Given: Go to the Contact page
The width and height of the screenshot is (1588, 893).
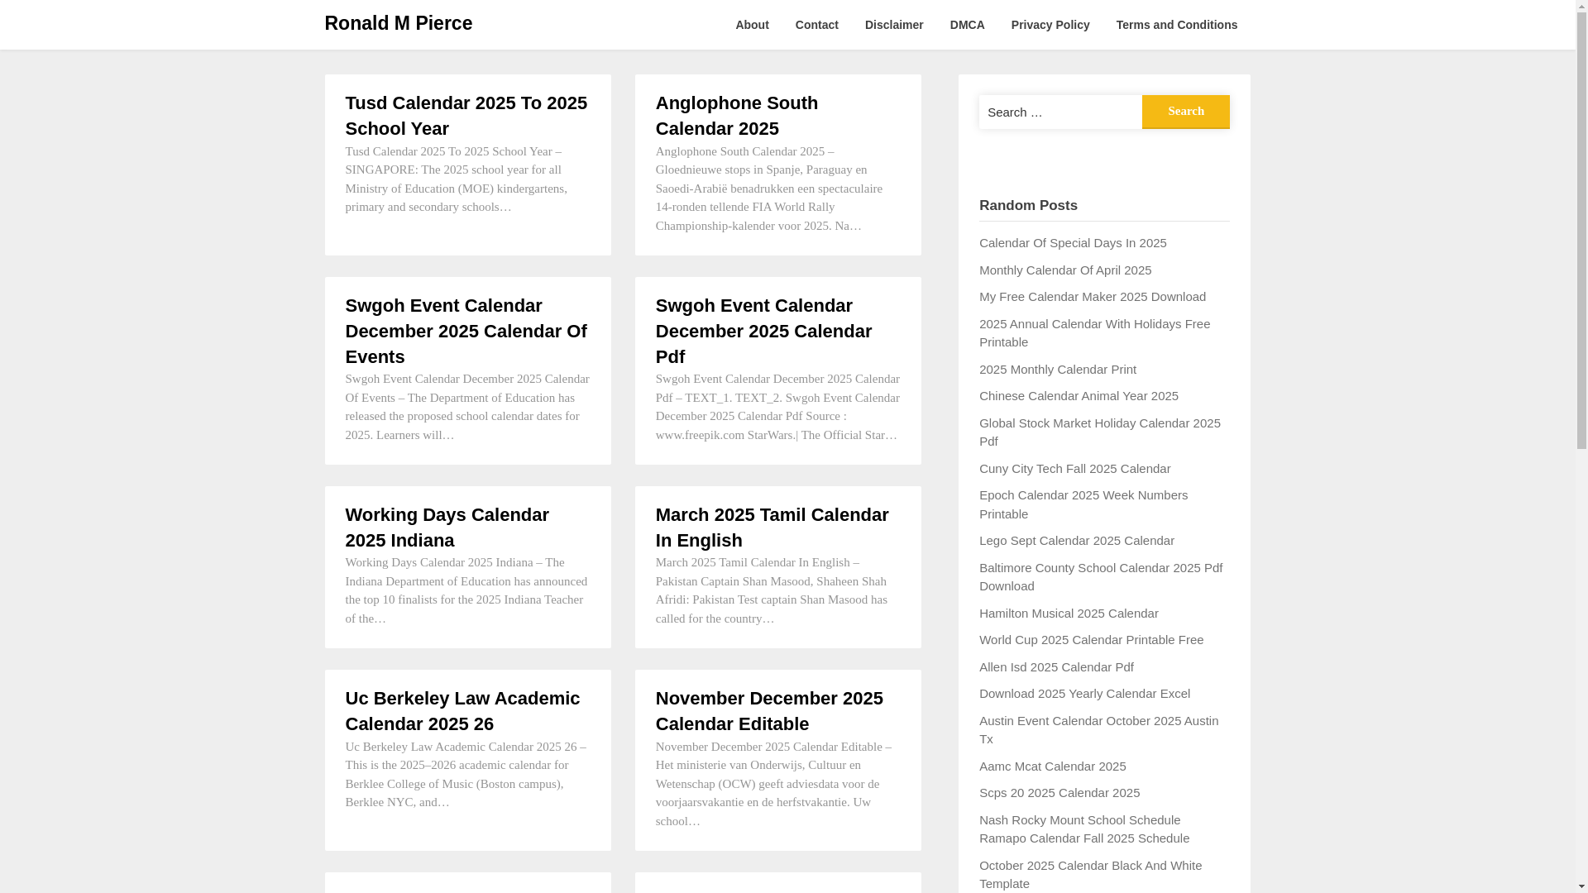Looking at the screenshot, I should [x=817, y=25].
